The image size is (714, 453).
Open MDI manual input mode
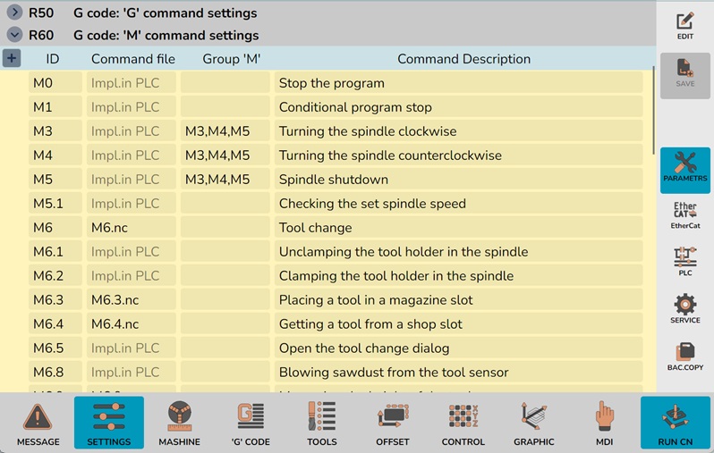click(x=605, y=424)
